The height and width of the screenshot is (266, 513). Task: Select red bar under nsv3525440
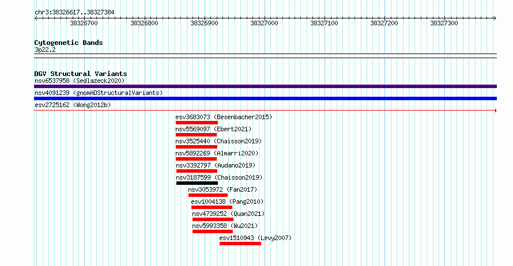coord(197,147)
